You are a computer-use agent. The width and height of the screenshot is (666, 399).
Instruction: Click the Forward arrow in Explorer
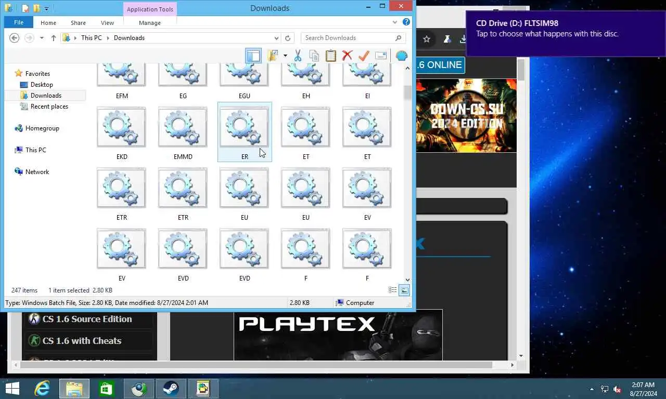point(29,38)
